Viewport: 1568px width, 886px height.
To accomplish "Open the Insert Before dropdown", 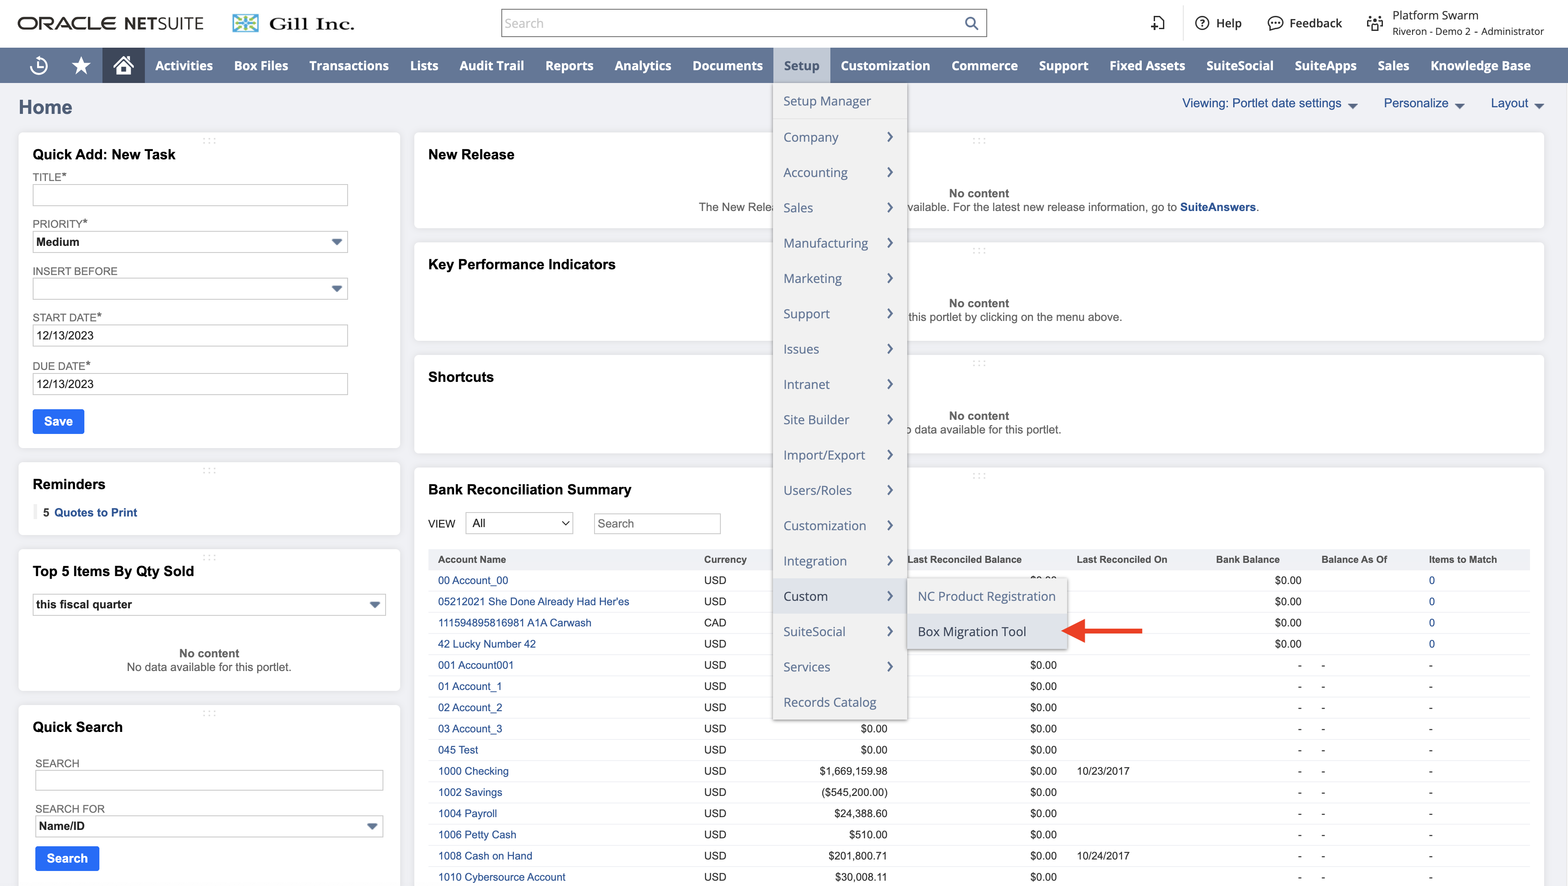I will (190, 288).
